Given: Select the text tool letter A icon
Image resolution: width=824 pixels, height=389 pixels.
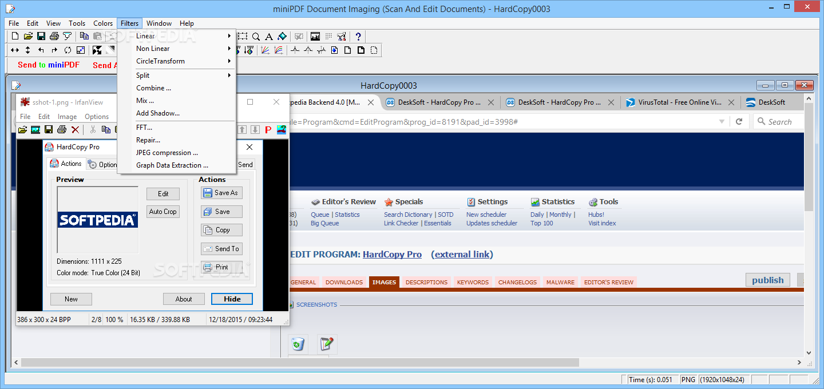Looking at the screenshot, I should click(x=268, y=36).
